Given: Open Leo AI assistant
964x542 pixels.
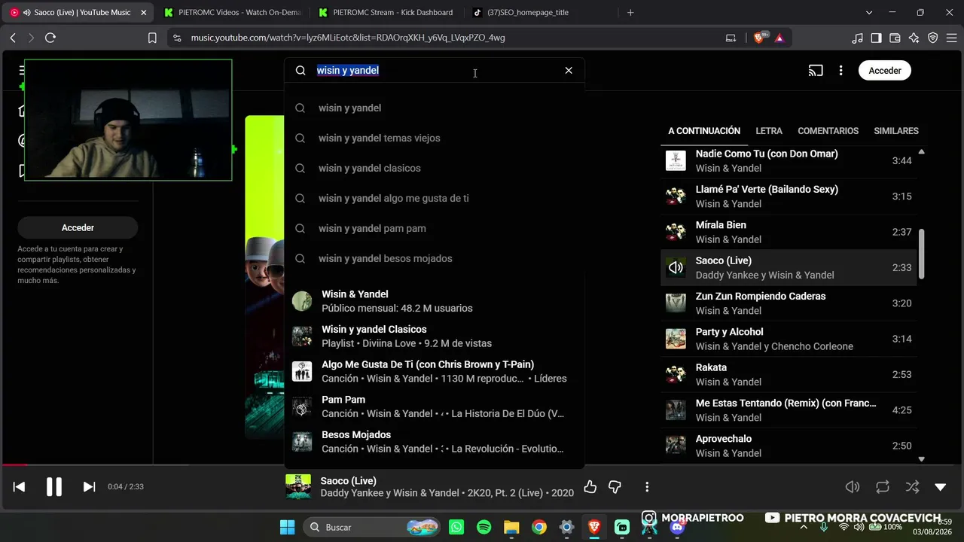Looking at the screenshot, I should coord(914,38).
